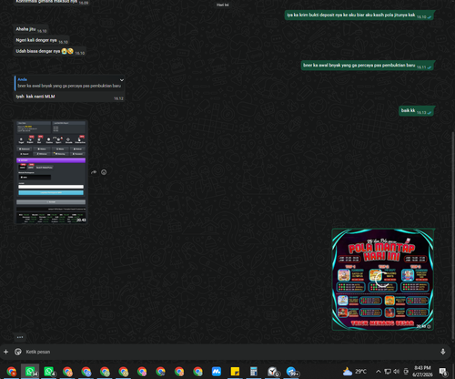Start a voice message with microphone
Viewport: 455px width, 379px height.
click(x=443, y=352)
